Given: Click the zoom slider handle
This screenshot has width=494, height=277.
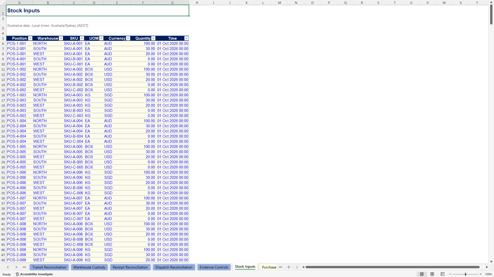Looking at the screenshot, I should tap(465, 274).
